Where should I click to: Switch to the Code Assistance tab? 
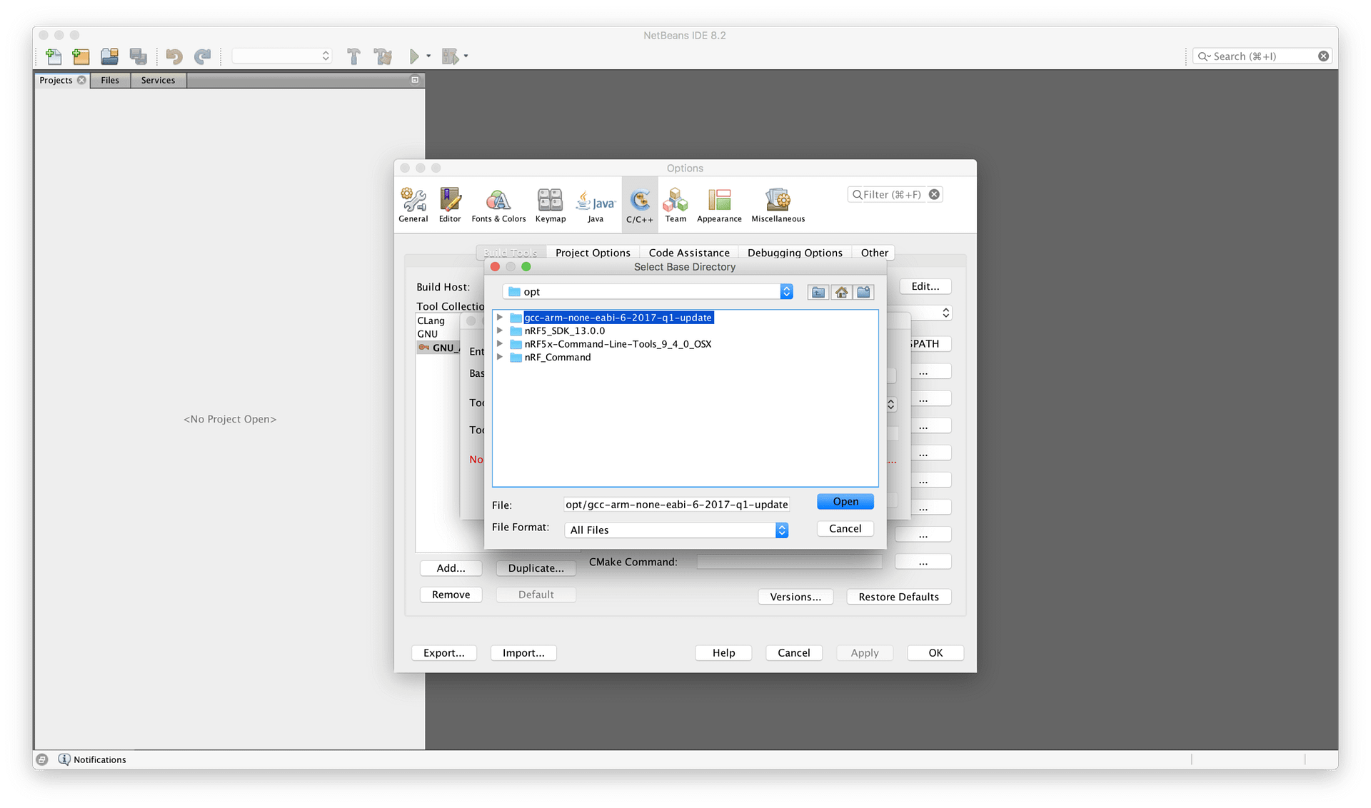[689, 253]
